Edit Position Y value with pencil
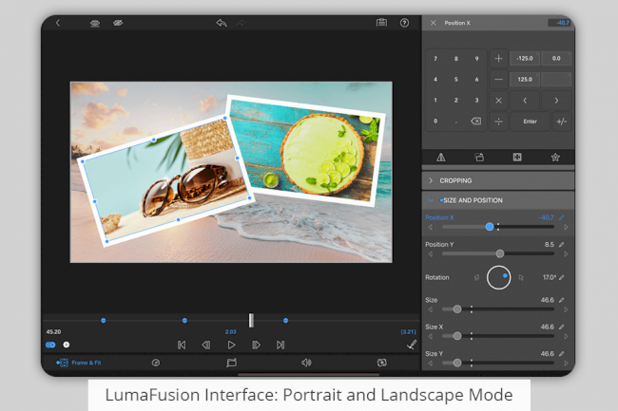The width and height of the screenshot is (618, 411). click(562, 244)
